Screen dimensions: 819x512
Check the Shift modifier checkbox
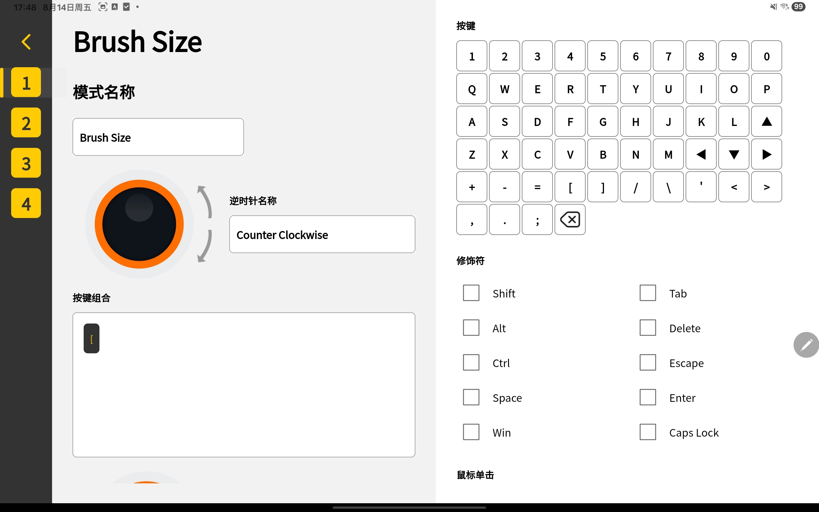click(471, 293)
